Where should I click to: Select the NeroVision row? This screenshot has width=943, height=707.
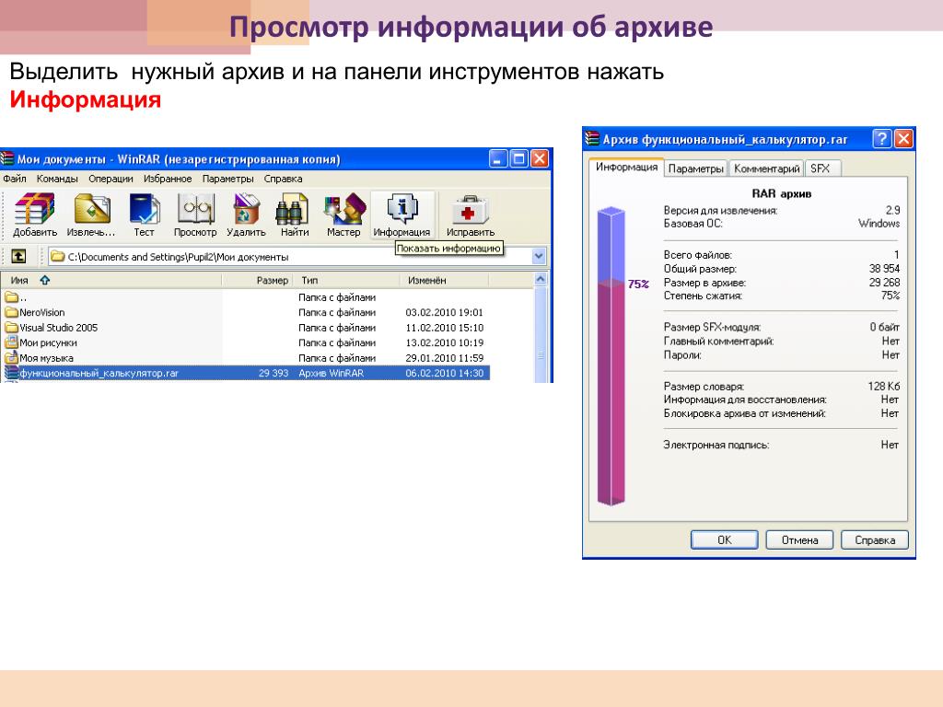[245, 312]
